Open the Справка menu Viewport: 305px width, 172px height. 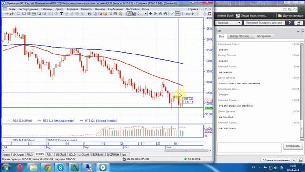[193, 9]
